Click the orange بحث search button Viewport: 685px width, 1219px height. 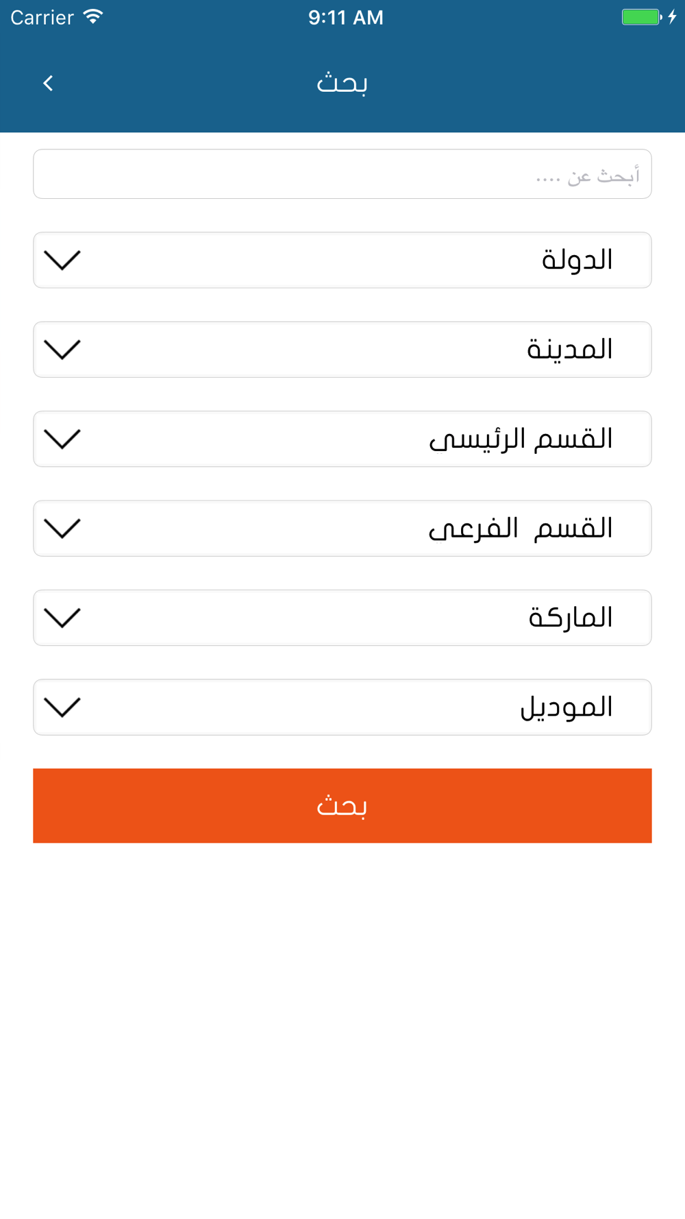342,806
